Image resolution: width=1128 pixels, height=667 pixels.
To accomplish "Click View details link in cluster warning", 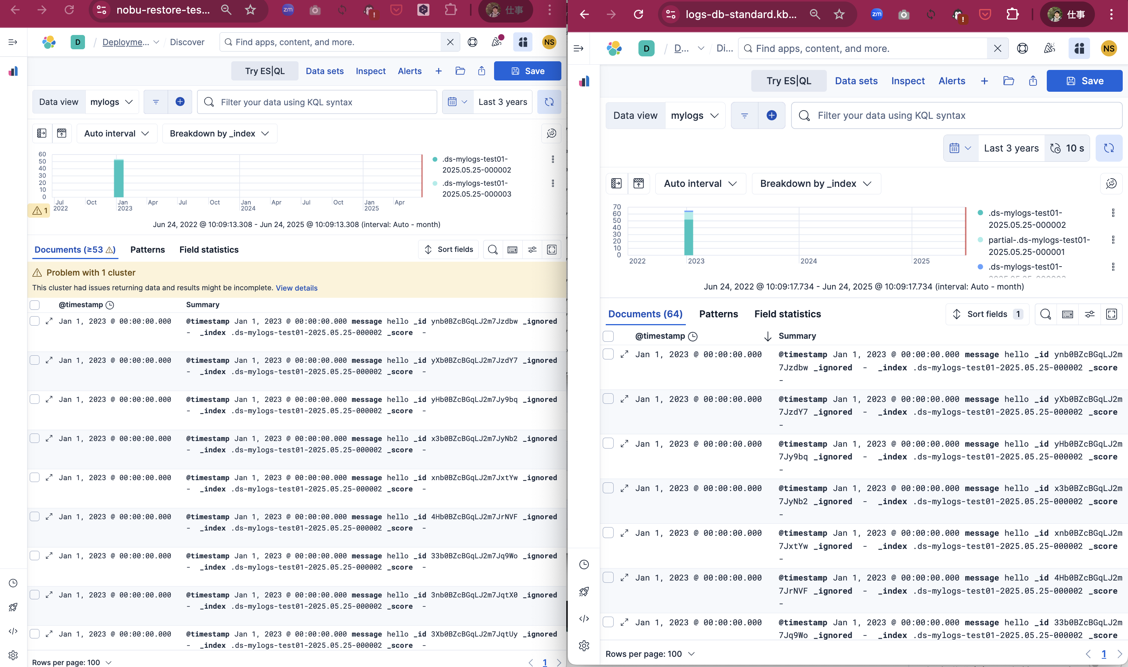I will click(296, 288).
